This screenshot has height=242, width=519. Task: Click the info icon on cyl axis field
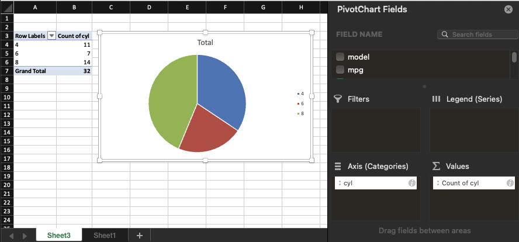pyautogui.click(x=411, y=183)
